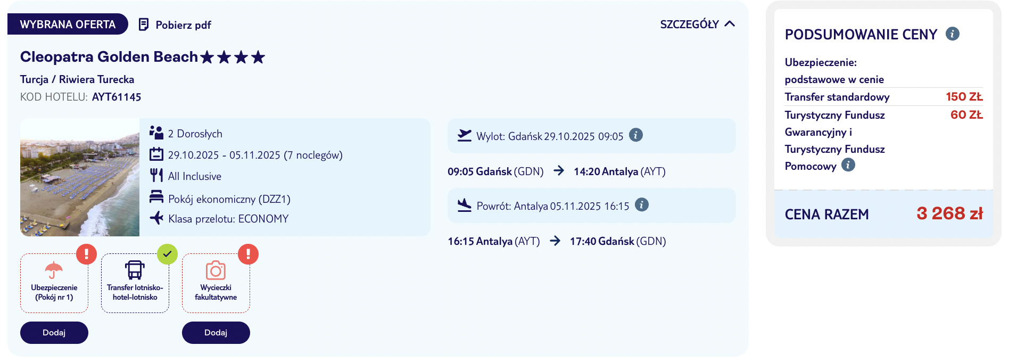Collapse the Szczegóły details section
Viewport: 1009px width, 362px height.
click(x=697, y=24)
